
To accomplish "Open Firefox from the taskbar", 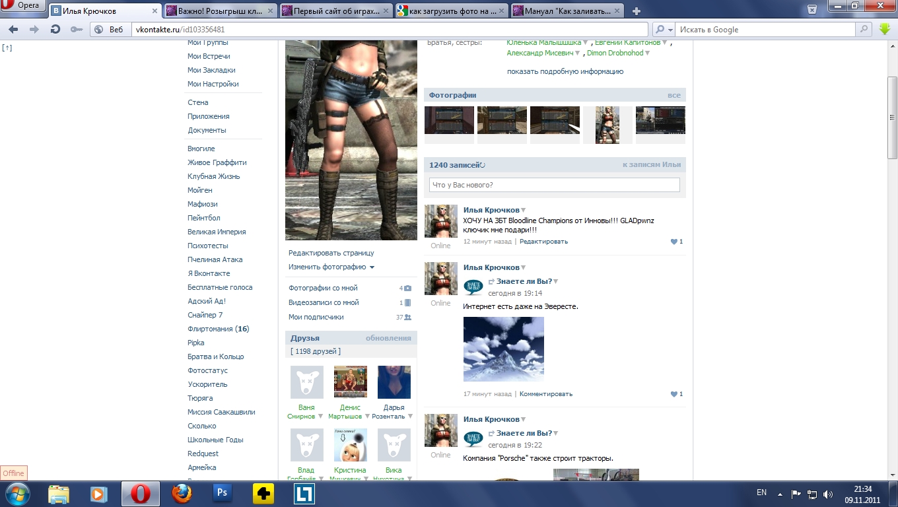I will 181,493.
